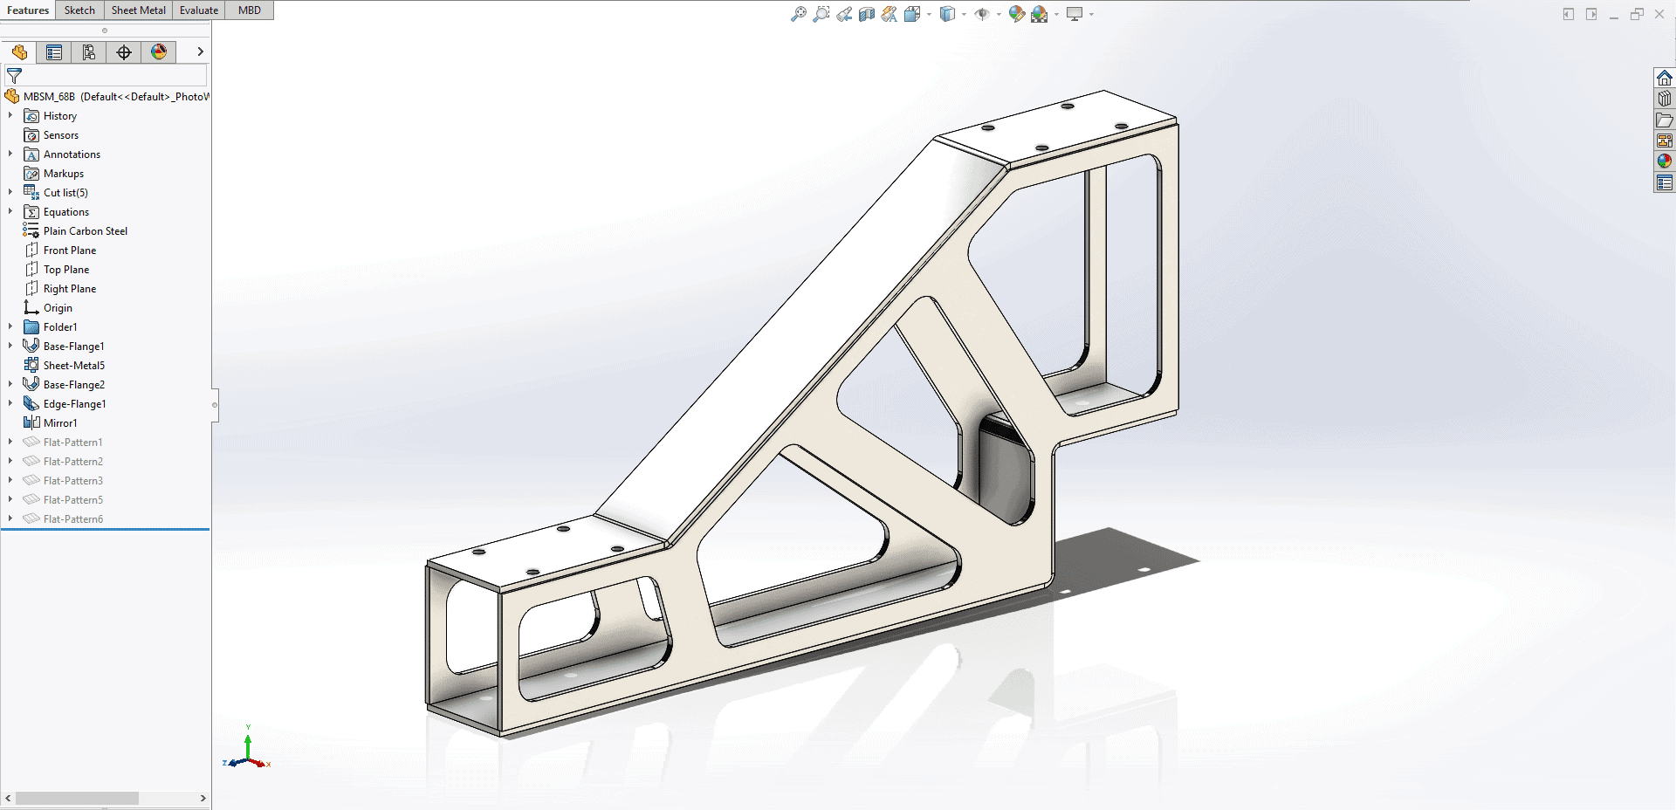Select the Flat-Pattern6 feature
1676x810 pixels.
[x=72, y=519]
